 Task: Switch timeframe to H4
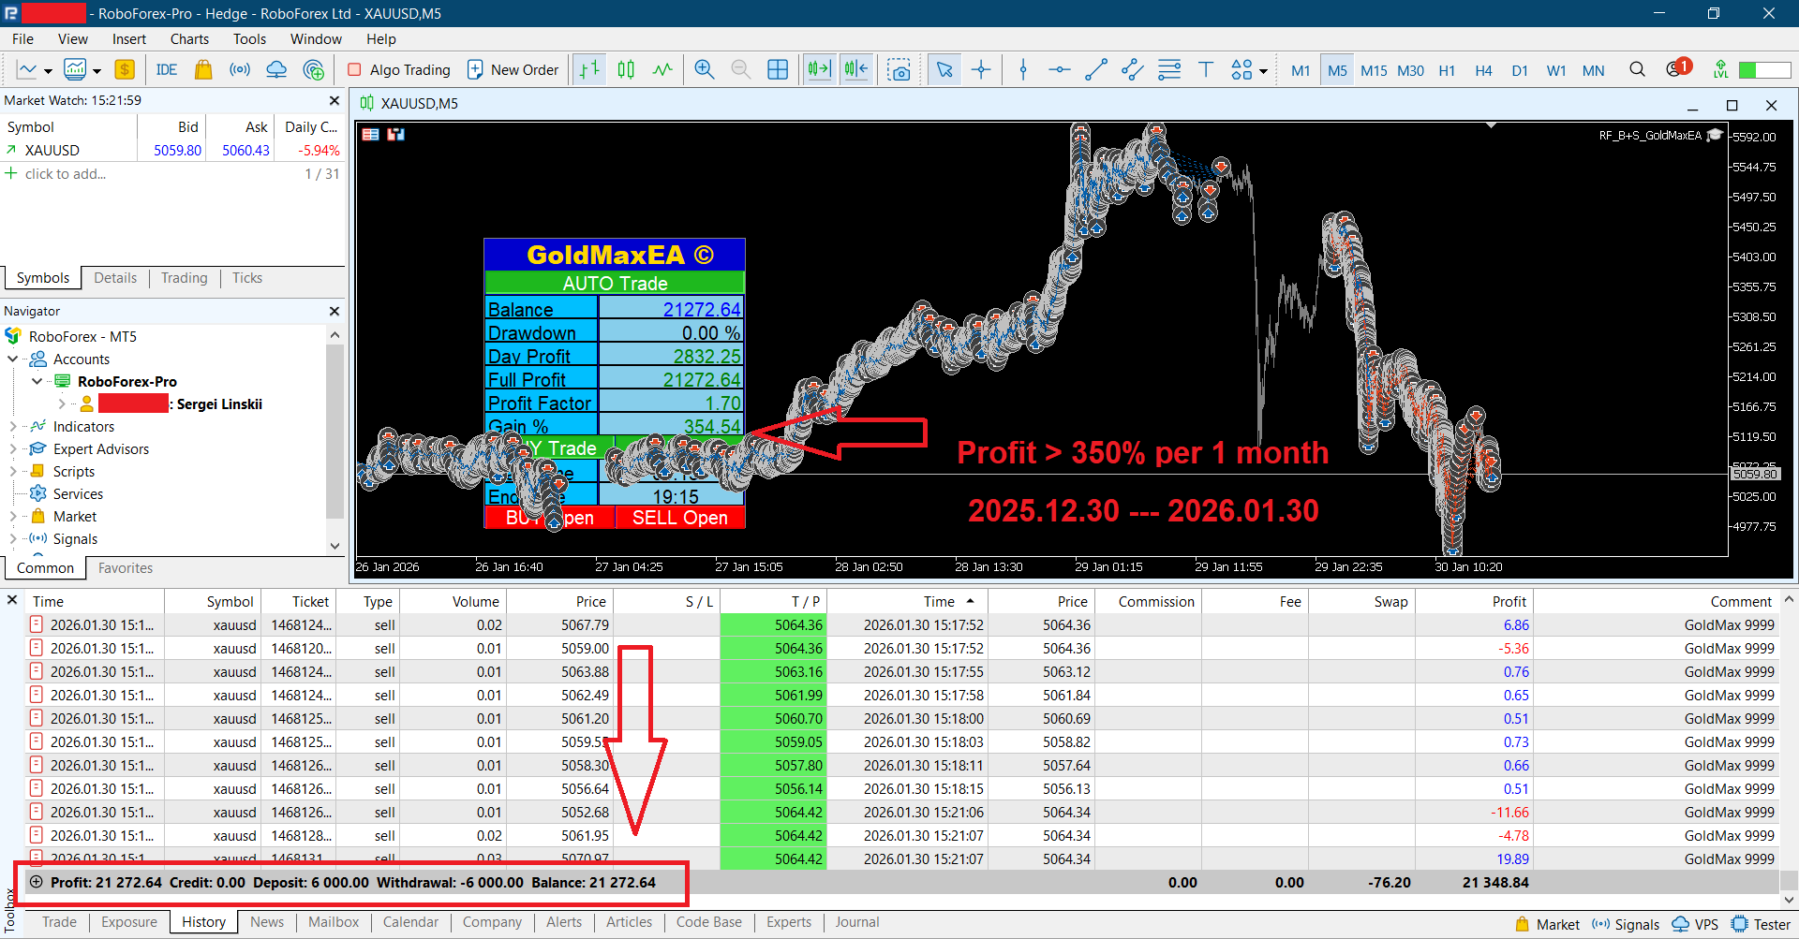pos(1483,70)
